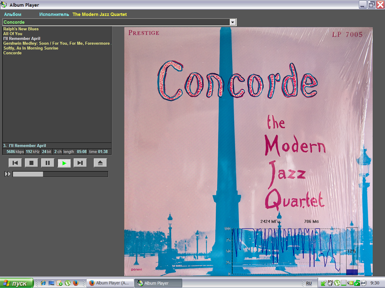Select Softly, As In Morning Sunrise
Image resolution: width=385 pixels, height=288 pixels.
click(x=31, y=48)
